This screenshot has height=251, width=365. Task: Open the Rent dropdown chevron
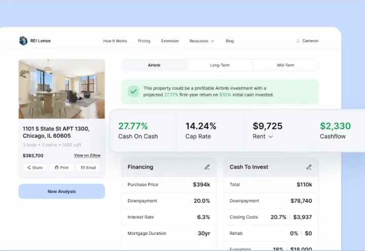point(271,137)
